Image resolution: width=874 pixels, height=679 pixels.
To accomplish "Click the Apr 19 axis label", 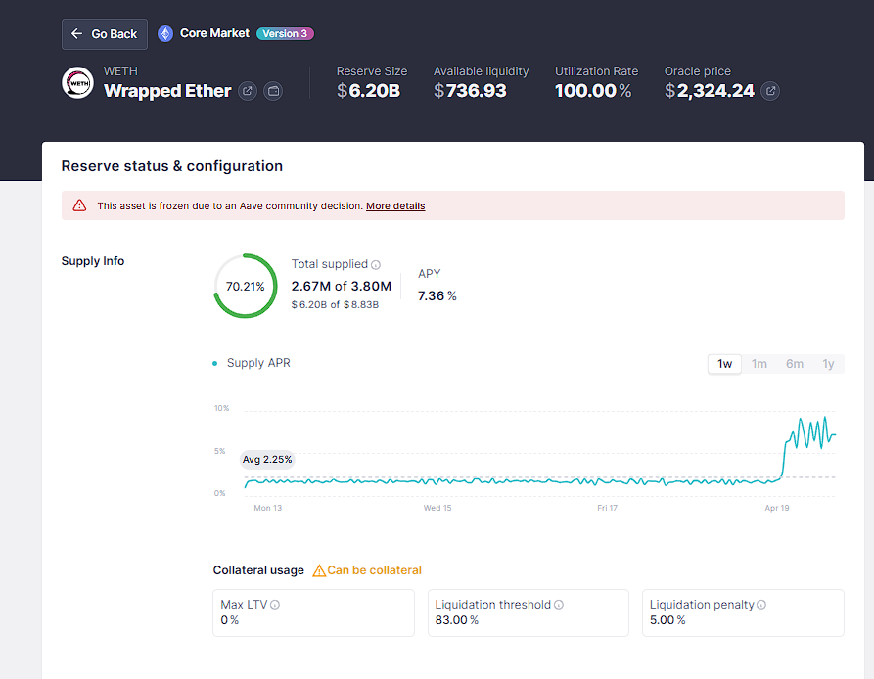I will click(x=777, y=508).
